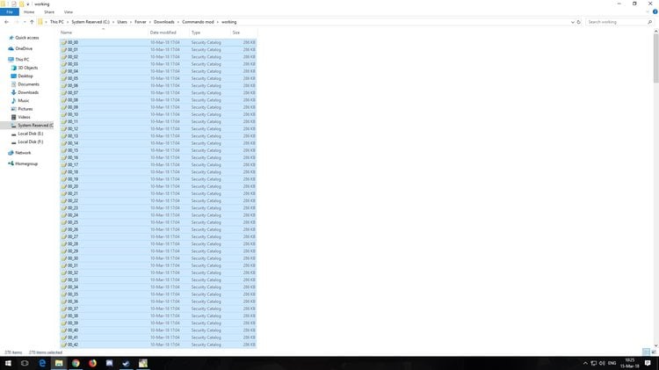Go up one folder level
This screenshot has height=370, width=659.
coord(32,22)
